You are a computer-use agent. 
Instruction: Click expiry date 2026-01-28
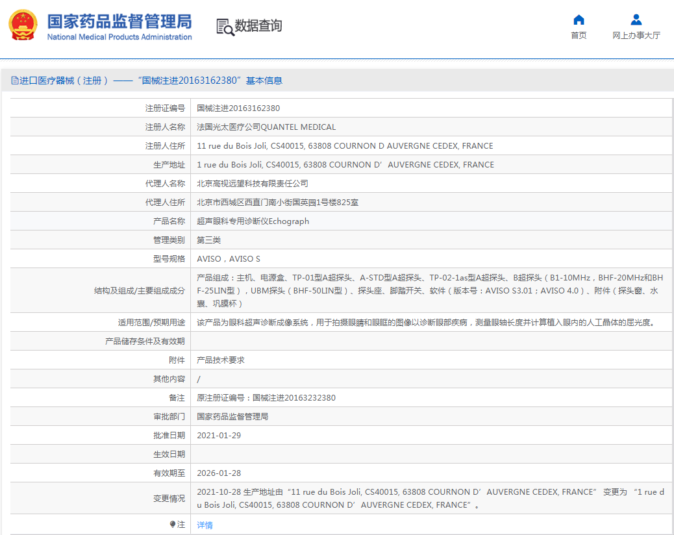[x=219, y=473]
